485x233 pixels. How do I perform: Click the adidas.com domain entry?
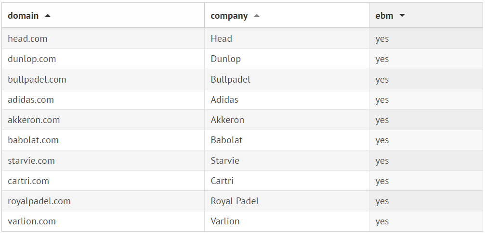pyautogui.click(x=31, y=100)
